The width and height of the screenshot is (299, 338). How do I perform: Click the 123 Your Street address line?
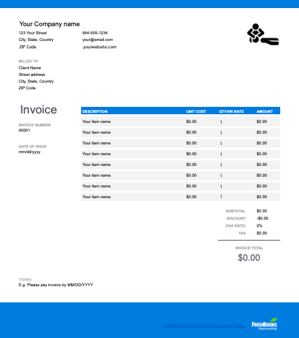point(33,33)
